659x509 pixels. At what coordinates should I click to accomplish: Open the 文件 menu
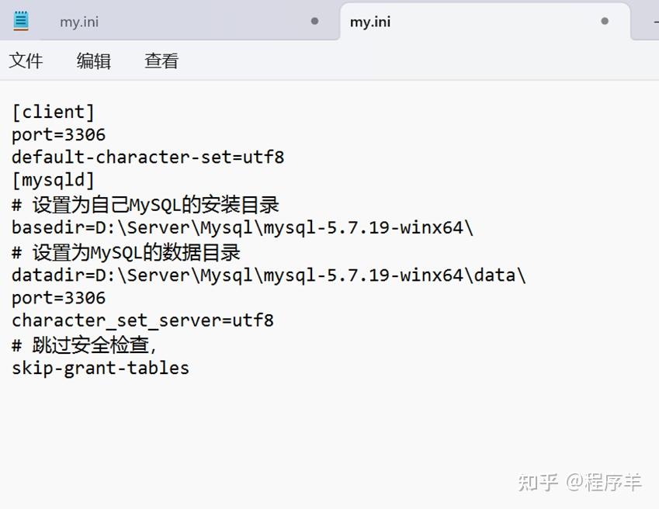pos(26,61)
